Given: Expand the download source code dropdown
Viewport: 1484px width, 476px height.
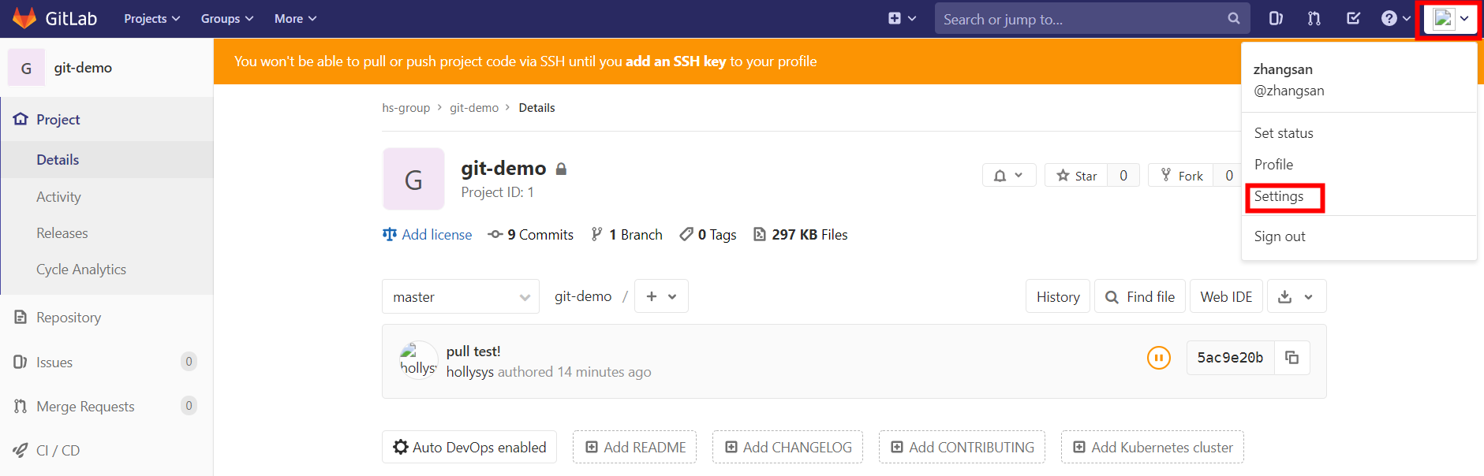Looking at the screenshot, I should pyautogui.click(x=1296, y=296).
